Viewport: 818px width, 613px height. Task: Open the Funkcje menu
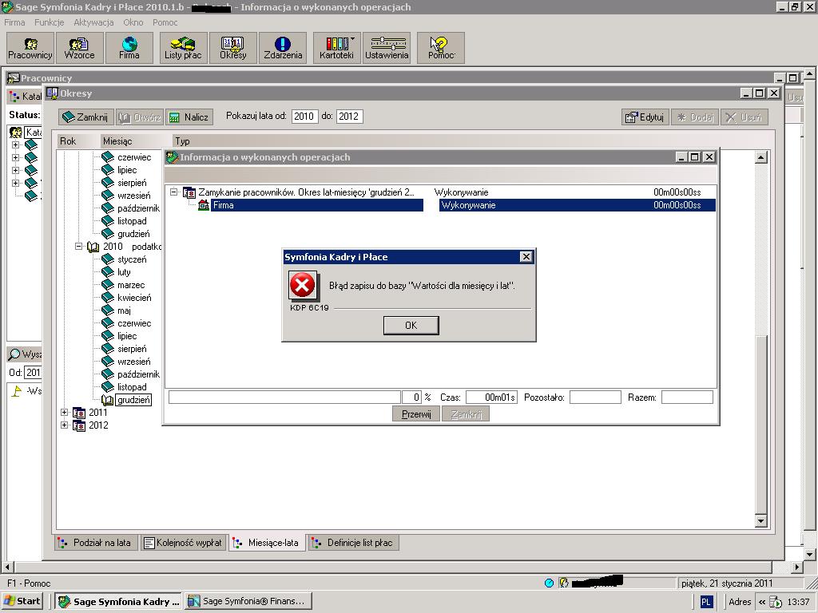(x=49, y=22)
